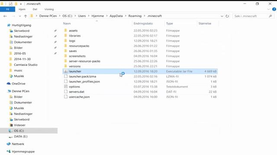Select the resourcepacks folder icon
The height and width of the screenshot is (155, 277).
(x=65, y=46)
